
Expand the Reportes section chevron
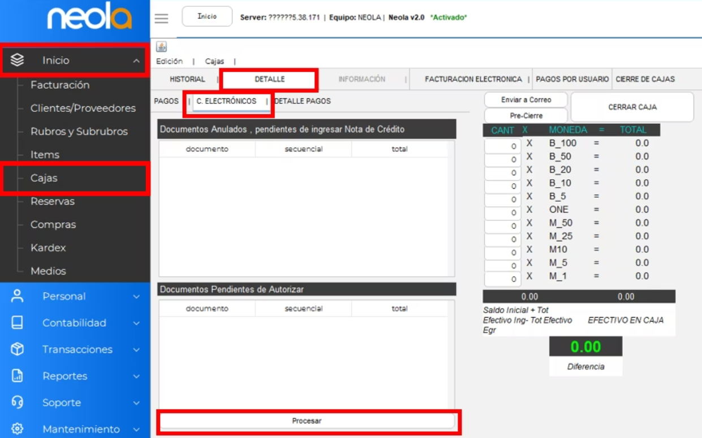[x=136, y=376]
